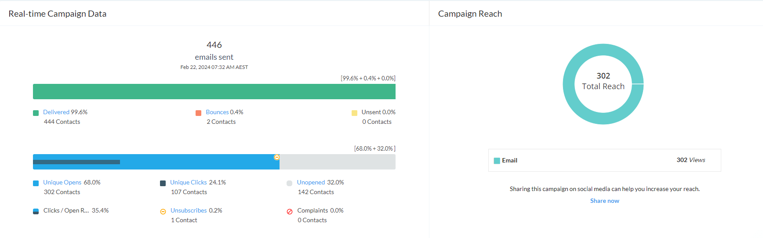Click the green Delivered legend square
Screen dimensions: 763x238
36,113
